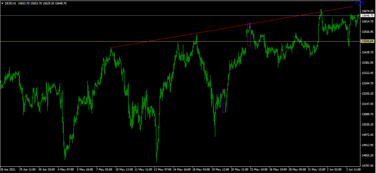Click the purple rectangle near 19 May low
Screen dimensions: 376x173
coord(224,101)
